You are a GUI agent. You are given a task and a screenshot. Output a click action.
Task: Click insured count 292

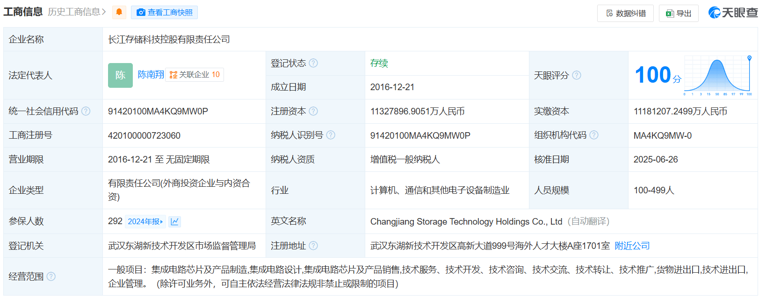coord(115,221)
